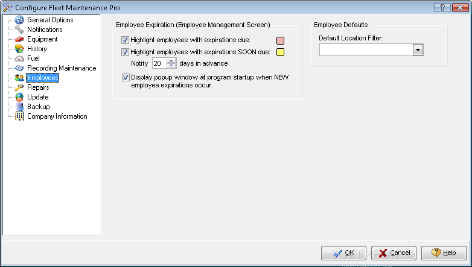This screenshot has height=267, width=472.
Task: Click the Cancel button
Action: tap(394, 253)
